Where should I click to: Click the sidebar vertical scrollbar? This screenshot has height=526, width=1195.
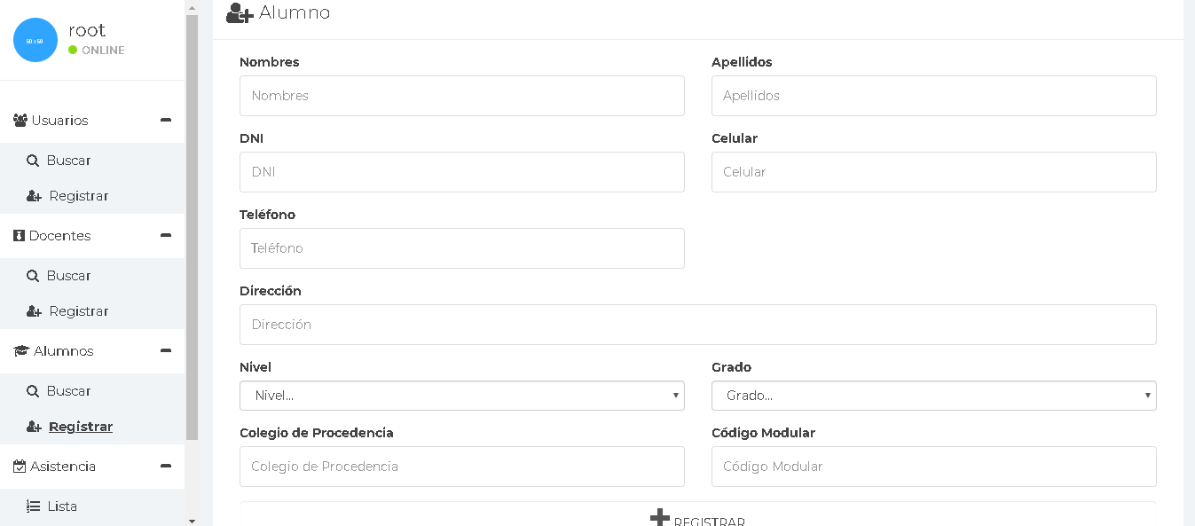(192, 222)
